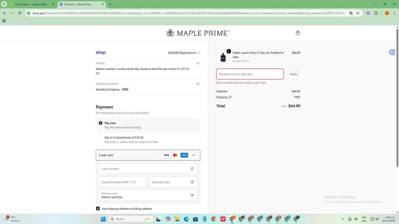The width and height of the screenshot is (399, 224).
Task: Click the ESP LAA language indicator
Action: pos(364,219)
